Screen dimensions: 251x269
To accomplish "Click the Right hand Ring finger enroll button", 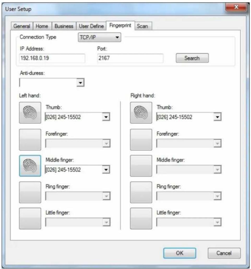I will [x=141, y=192].
